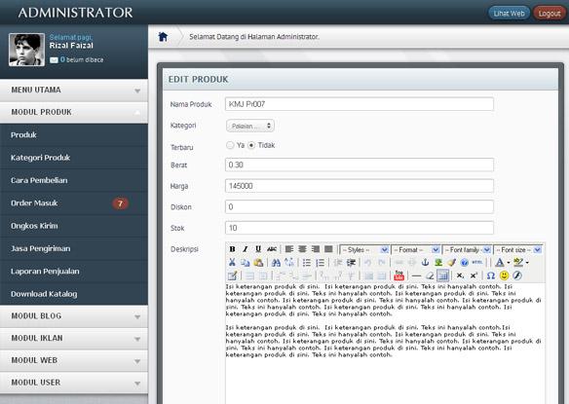569x404 pixels.
Task: Toggle bold formatting in the description editor
Action: (x=232, y=249)
